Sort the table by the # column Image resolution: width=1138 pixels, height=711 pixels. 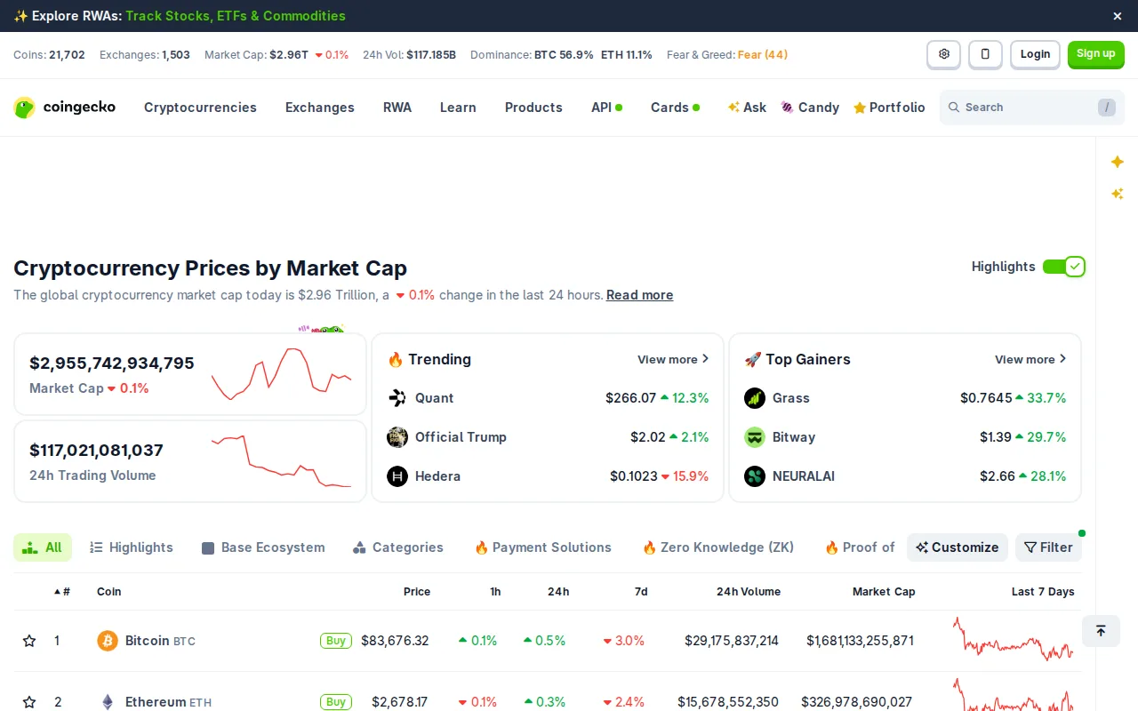pos(62,592)
